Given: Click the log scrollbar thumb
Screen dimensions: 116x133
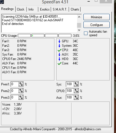Looking at the screenshot, I should 79,25.
